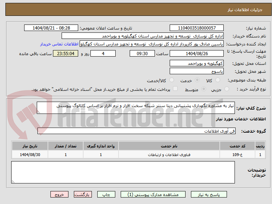Click the چاپ print button
This screenshot has width=272, height=204.
106,195
